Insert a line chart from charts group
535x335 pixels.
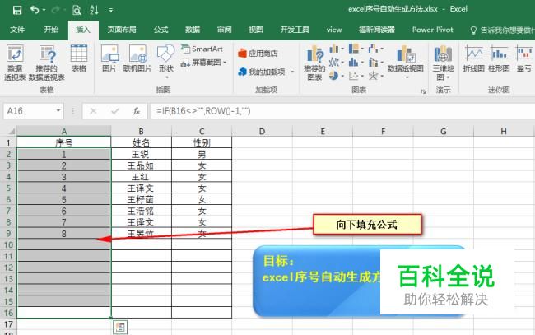[336, 63]
